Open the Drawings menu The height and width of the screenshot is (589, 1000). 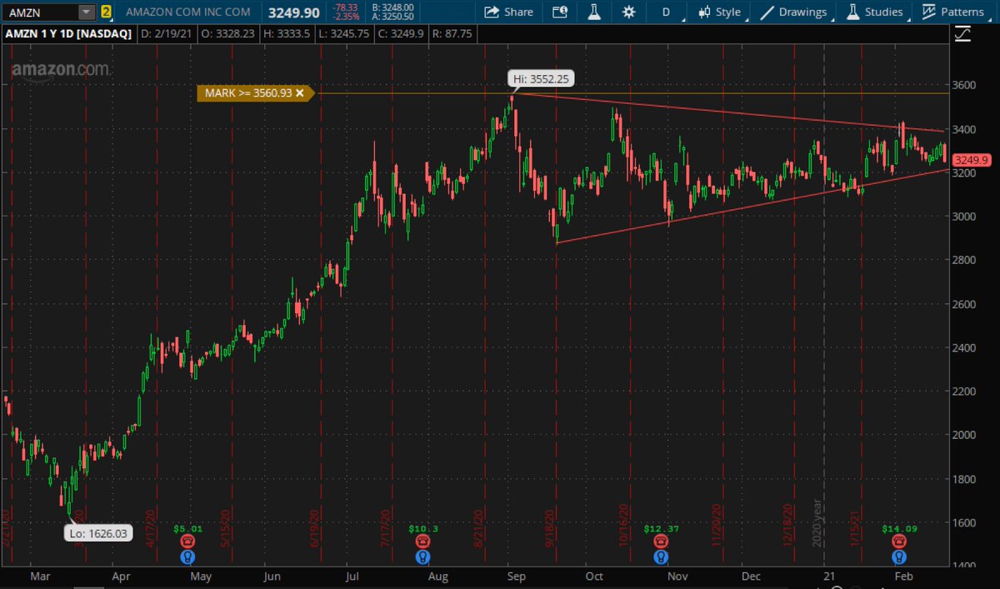794,12
